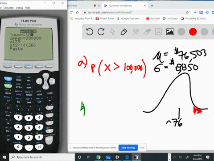
Task: Click the calculator WINDOW key
Action: (x=19, y=66)
